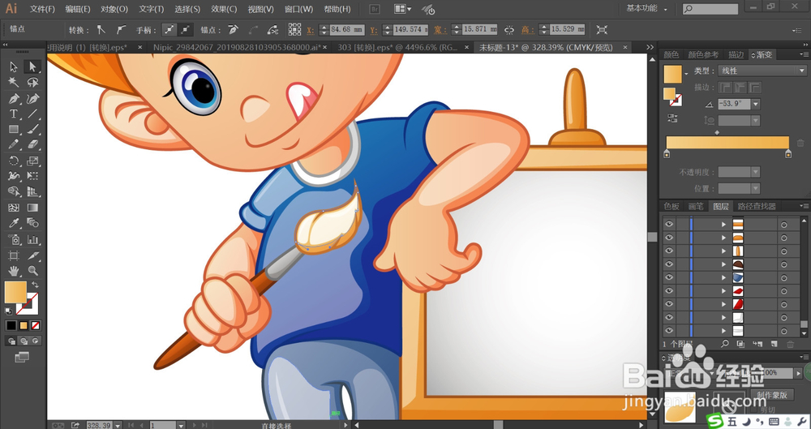Pick the Eraser tool
Viewport: 811px width, 429px height.
[x=32, y=145]
